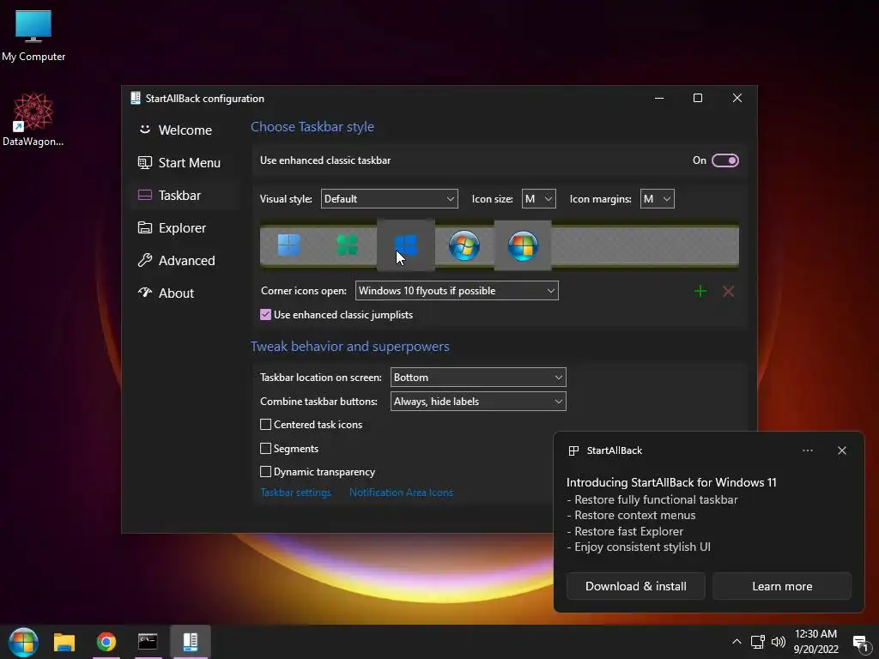Open the Start orb on taskbar
The height and width of the screenshot is (659, 879).
(23, 642)
